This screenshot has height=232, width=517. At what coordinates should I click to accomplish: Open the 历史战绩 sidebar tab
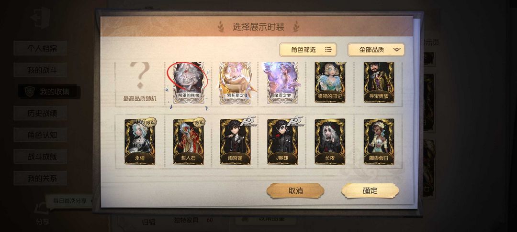coord(41,113)
